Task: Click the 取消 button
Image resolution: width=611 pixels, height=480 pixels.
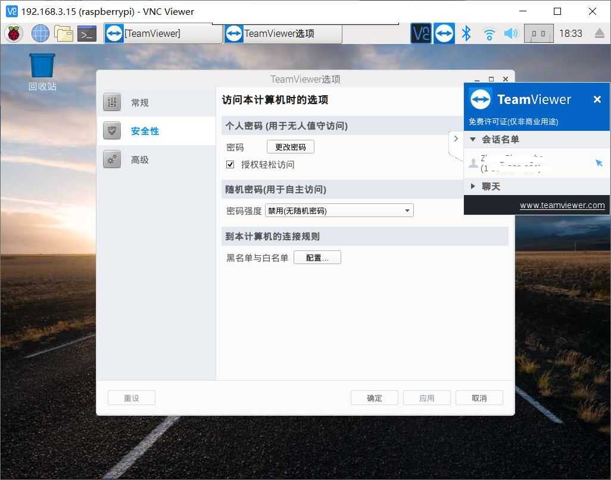Action: (479, 398)
